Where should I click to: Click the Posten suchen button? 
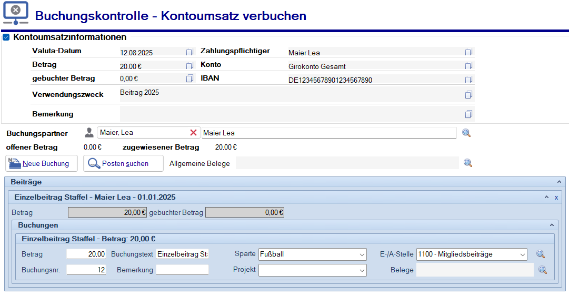[123, 163]
